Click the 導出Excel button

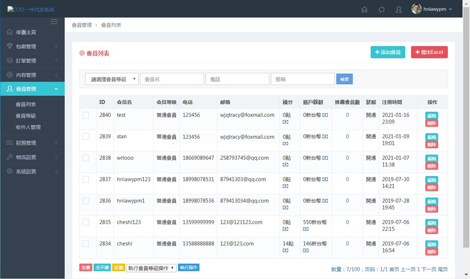pyautogui.click(x=429, y=52)
